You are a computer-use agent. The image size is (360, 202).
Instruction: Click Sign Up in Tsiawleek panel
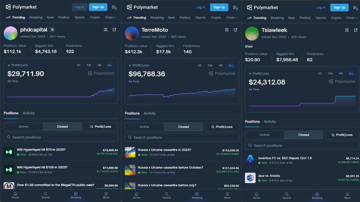tap(339, 8)
